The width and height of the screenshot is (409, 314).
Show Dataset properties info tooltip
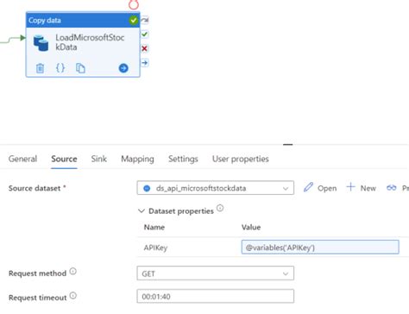click(x=220, y=208)
